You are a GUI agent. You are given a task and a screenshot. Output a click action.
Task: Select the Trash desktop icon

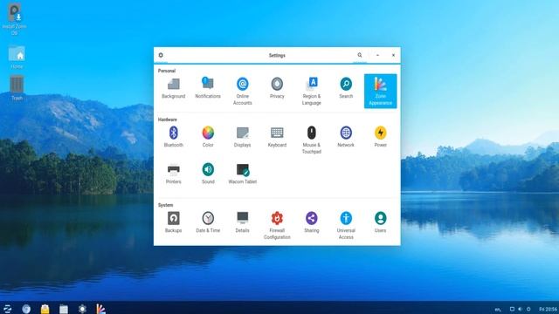17,88
